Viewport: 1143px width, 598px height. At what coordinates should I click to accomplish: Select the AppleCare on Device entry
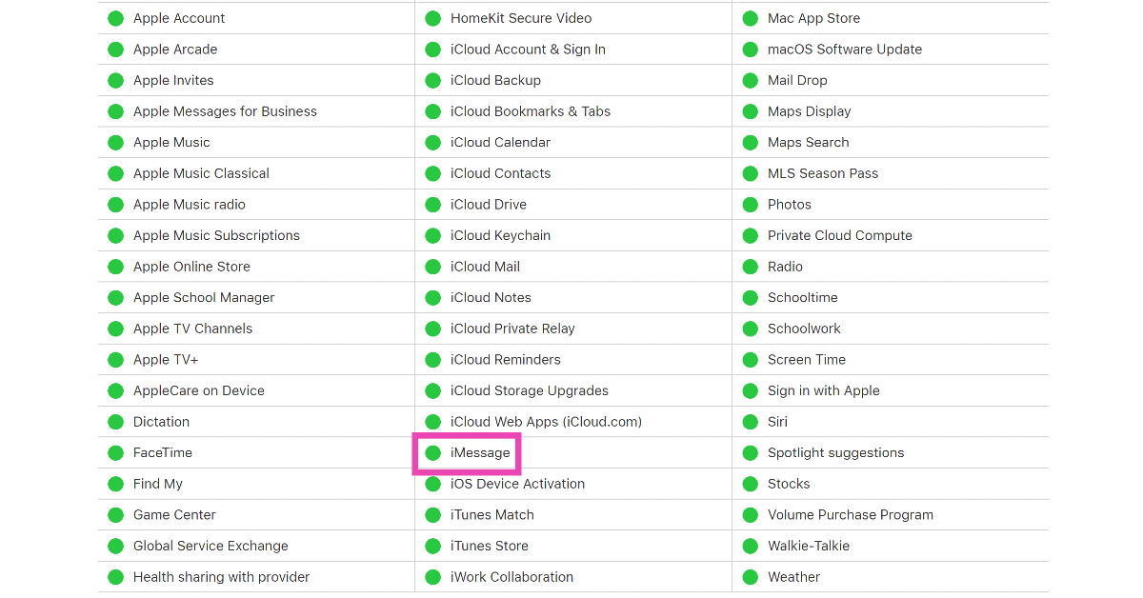click(x=199, y=390)
